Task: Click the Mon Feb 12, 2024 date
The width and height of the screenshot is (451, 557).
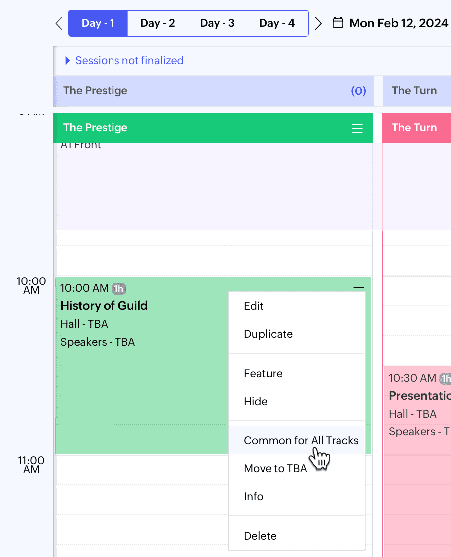Action: coord(399,23)
